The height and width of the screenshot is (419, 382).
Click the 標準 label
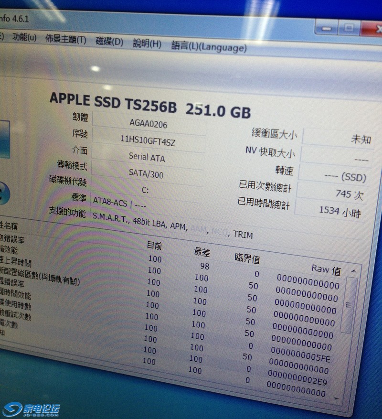[79, 198]
